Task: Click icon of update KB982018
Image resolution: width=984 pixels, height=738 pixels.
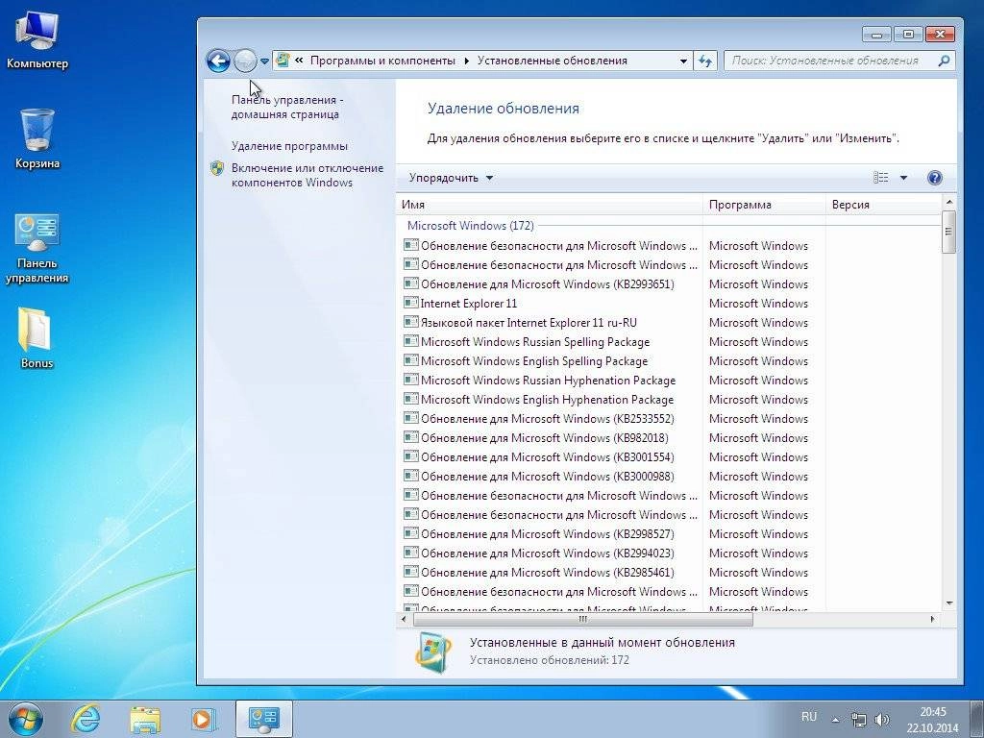Action: [x=411, y=437]
